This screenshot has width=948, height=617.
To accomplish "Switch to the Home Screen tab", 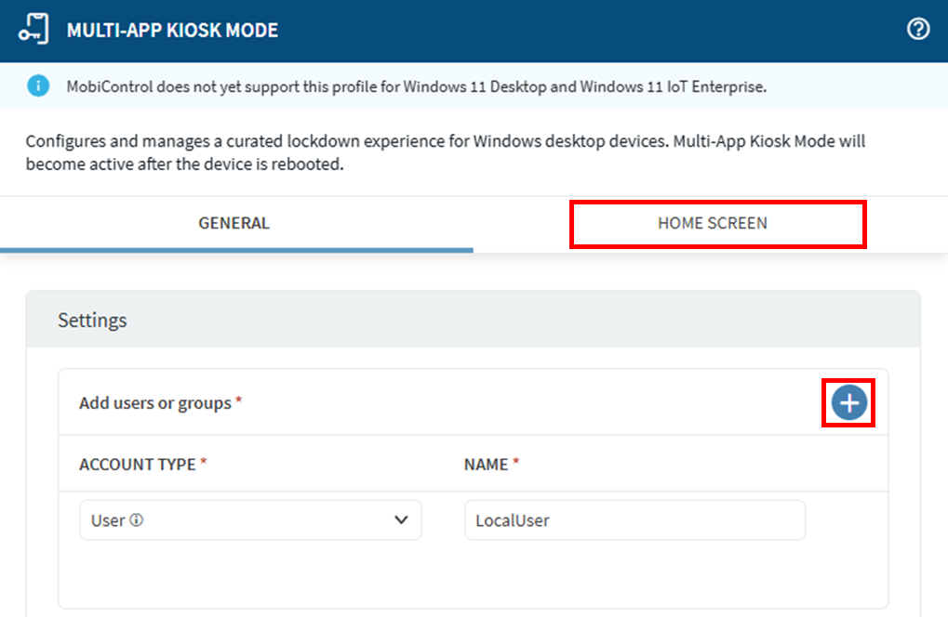I will point(713,223).
